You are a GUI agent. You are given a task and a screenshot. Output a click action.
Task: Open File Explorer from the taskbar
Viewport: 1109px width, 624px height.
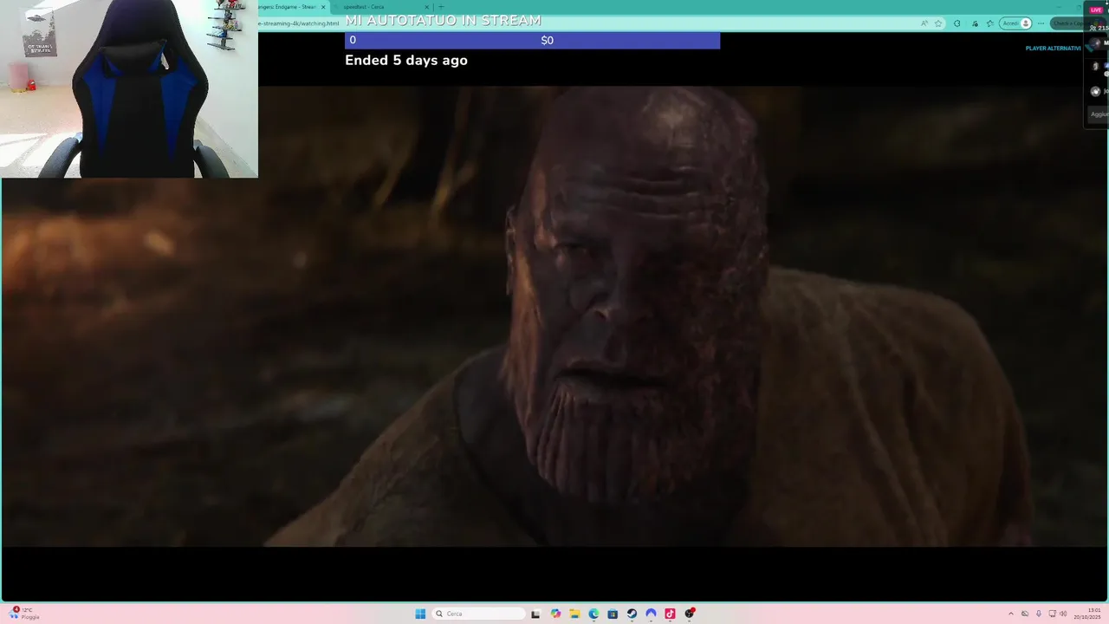(x=574, y=614)
